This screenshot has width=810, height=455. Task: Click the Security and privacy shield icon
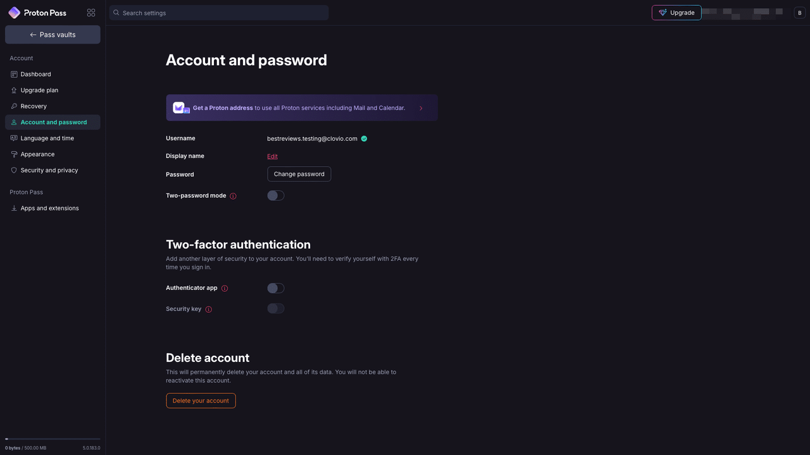click(x=13, y=170)
